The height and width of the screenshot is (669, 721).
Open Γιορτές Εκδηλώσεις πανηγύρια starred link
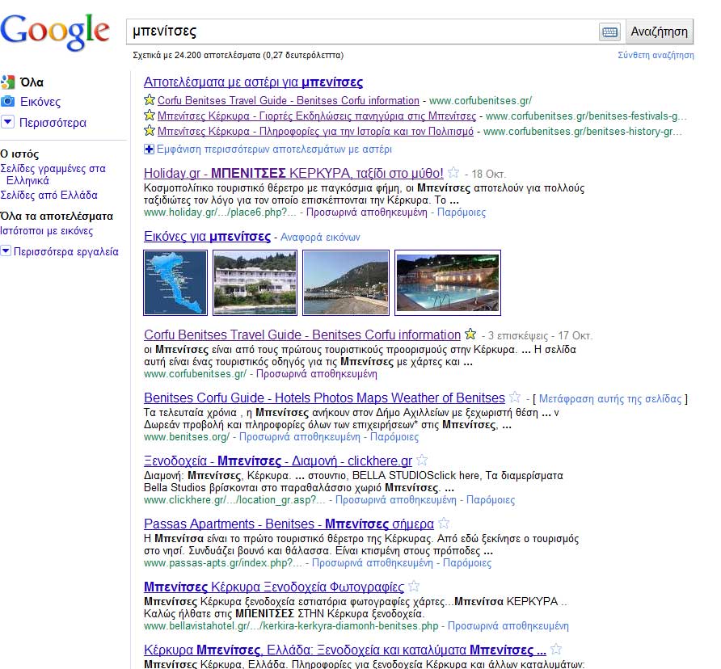(317, 116)
